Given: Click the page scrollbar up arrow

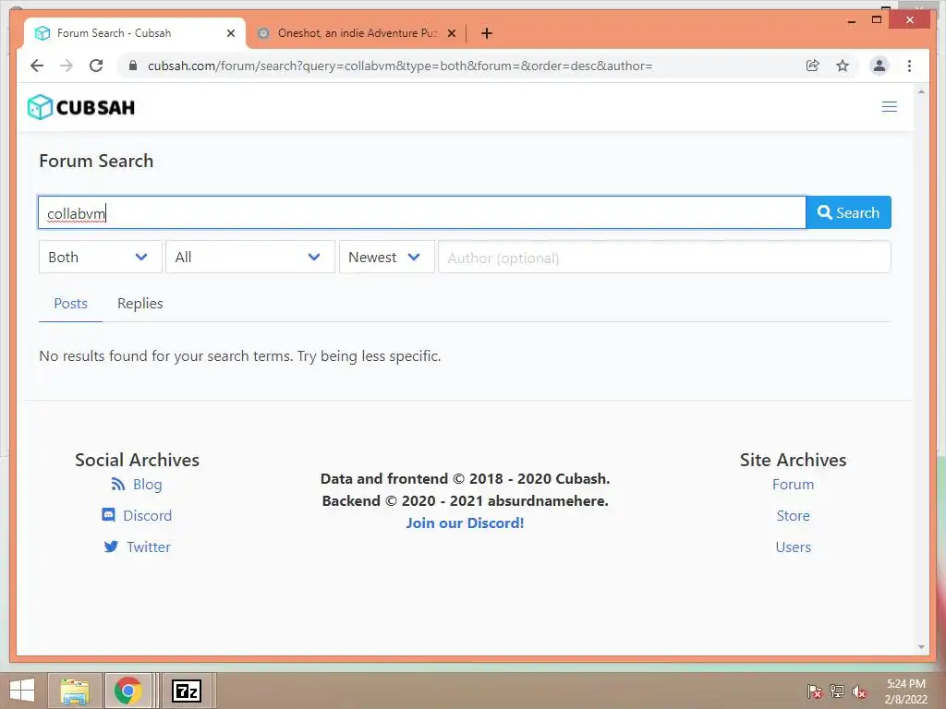Looking at the screenshot, I should [921, 91].
